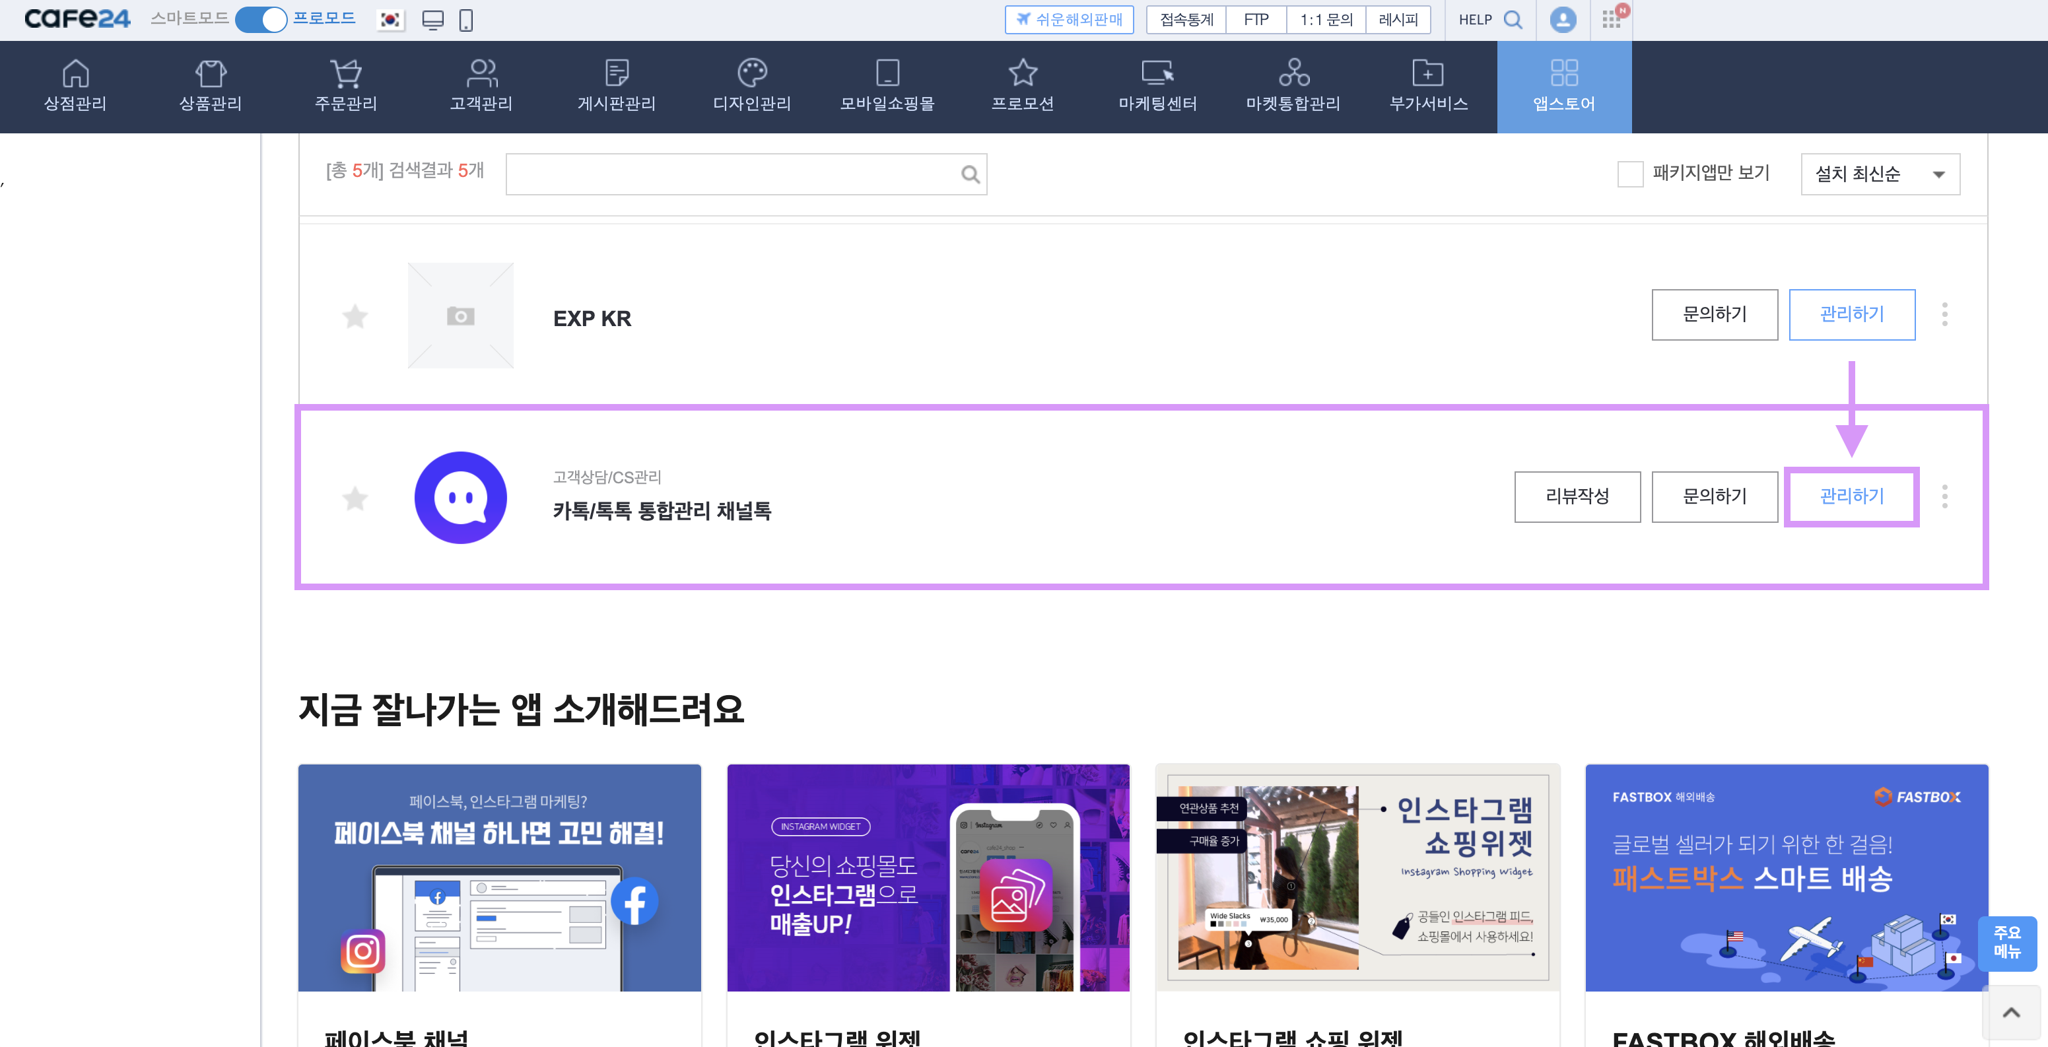Open more options for 채널톡 app
This screenshot has height=1047, width=2048.
point(1944,497)
